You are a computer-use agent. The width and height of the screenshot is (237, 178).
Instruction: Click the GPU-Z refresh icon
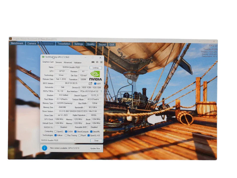[97, 62]
